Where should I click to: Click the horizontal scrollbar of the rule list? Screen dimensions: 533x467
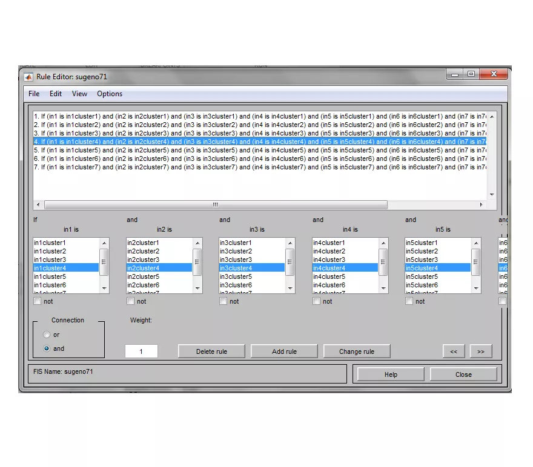point(216,204)
